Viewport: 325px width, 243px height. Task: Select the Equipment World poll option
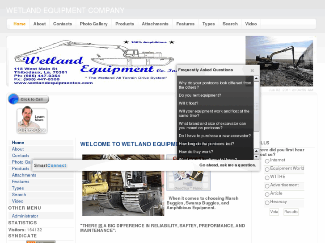[x=267, y=169]
